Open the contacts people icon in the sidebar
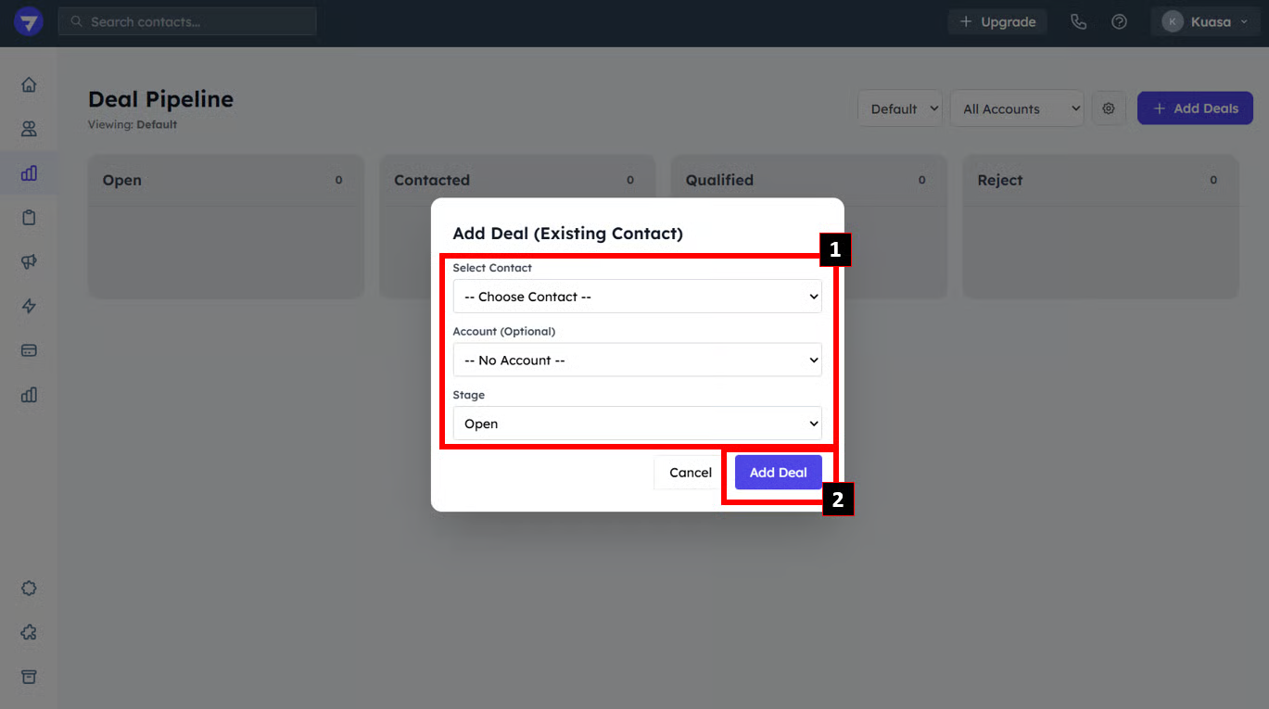The width and height of the screenshot is (1269, 709). (x=29, y=129)
